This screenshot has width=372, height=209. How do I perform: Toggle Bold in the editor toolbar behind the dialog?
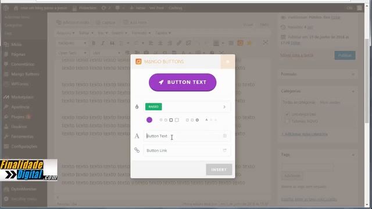coord(94,43)
